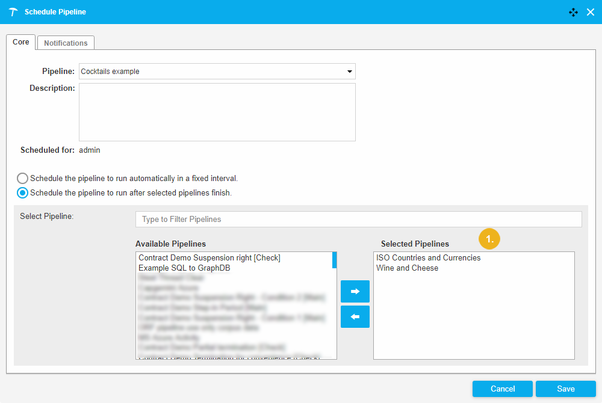Switch to the Notifications tab
Screen dimensions: 602x403
point(66,43)
